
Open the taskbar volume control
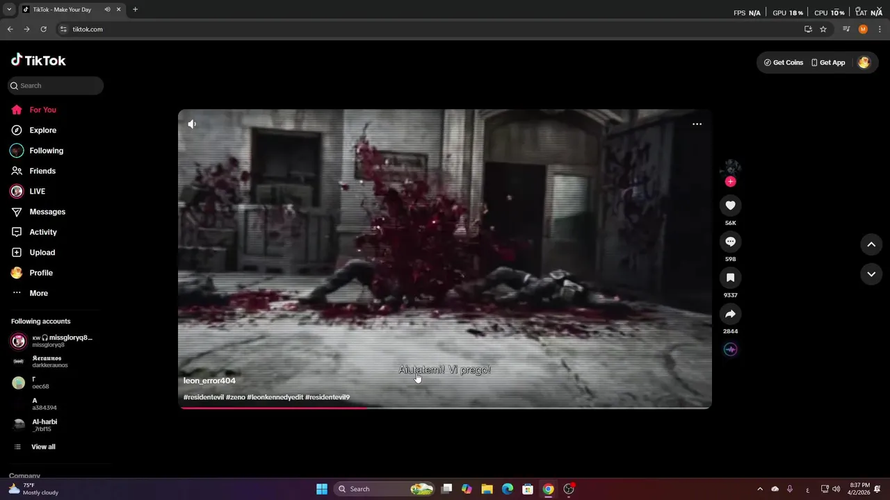tap(836, 489)
